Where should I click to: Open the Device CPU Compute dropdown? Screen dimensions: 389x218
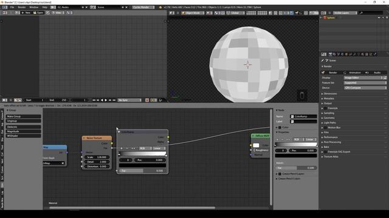(365, 88)
